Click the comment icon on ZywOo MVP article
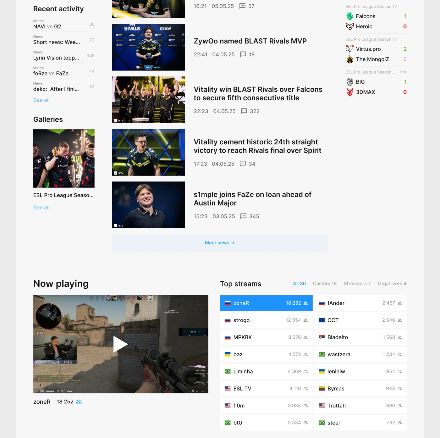 (243, 54)
